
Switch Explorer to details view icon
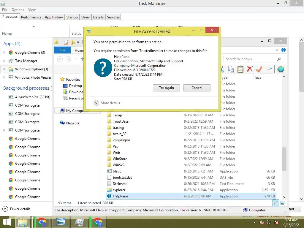coord(276,203)
